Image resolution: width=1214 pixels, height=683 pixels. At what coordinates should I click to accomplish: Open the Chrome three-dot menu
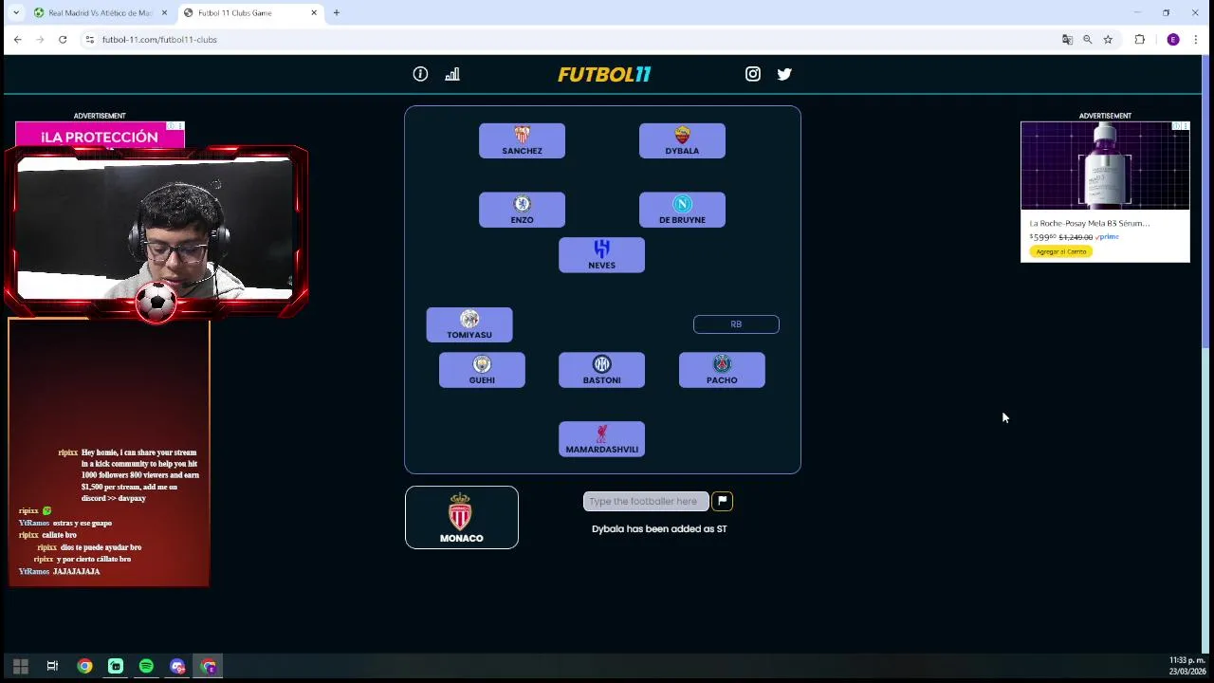1196,40
